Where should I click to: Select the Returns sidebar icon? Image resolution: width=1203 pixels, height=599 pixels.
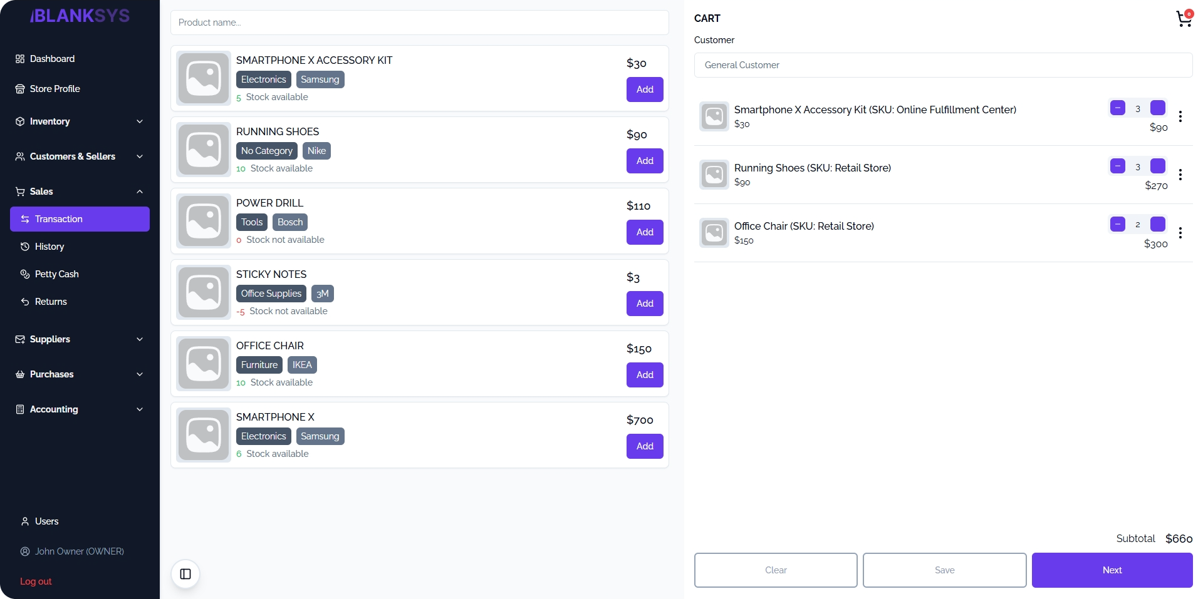tap(24, 302)
